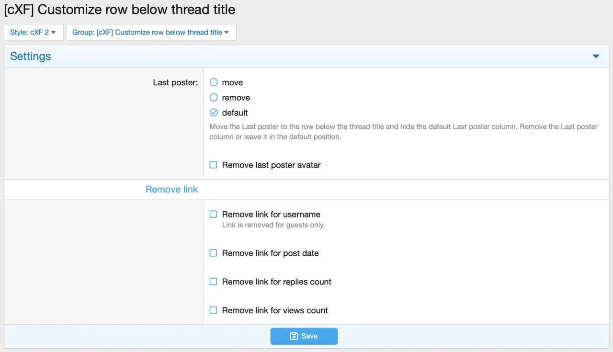Click the "Last poster:" label

(175, 82)
